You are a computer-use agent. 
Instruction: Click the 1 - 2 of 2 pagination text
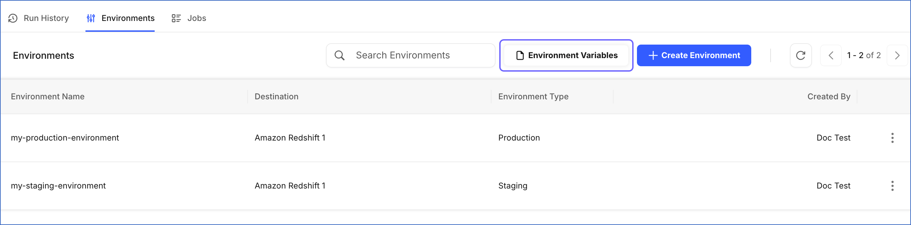pyautogui.click(x=864, y=55)
